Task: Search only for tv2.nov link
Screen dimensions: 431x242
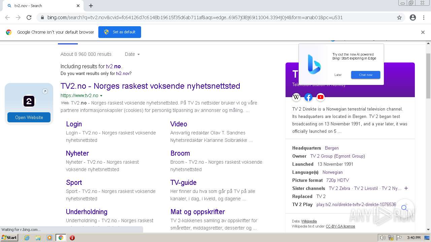Action: pos(123,73)
